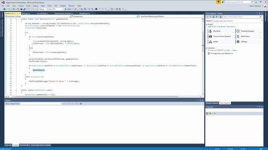
Task: Click the My Work person icon
Action: [x=210, y=31]
